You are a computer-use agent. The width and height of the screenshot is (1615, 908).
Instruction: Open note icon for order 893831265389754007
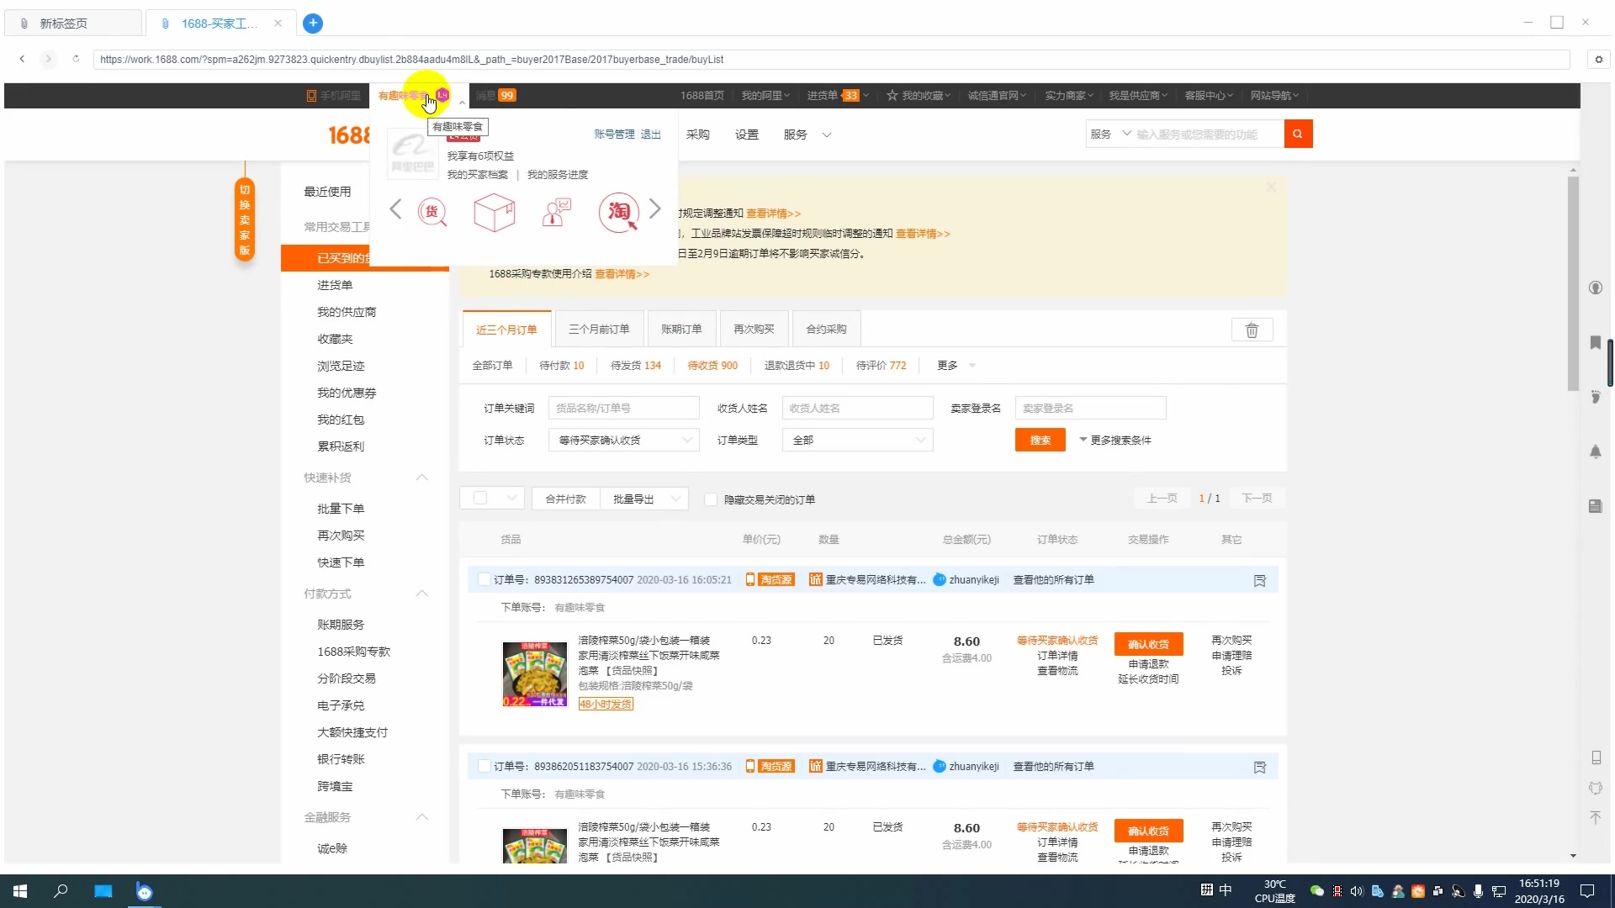(x=1260, y=580)
